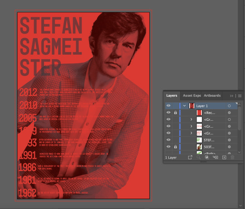Screen dimensions: 245x209
Task: Hide the <Rec...> rectangle sublayer
Action: click(168, 113)
